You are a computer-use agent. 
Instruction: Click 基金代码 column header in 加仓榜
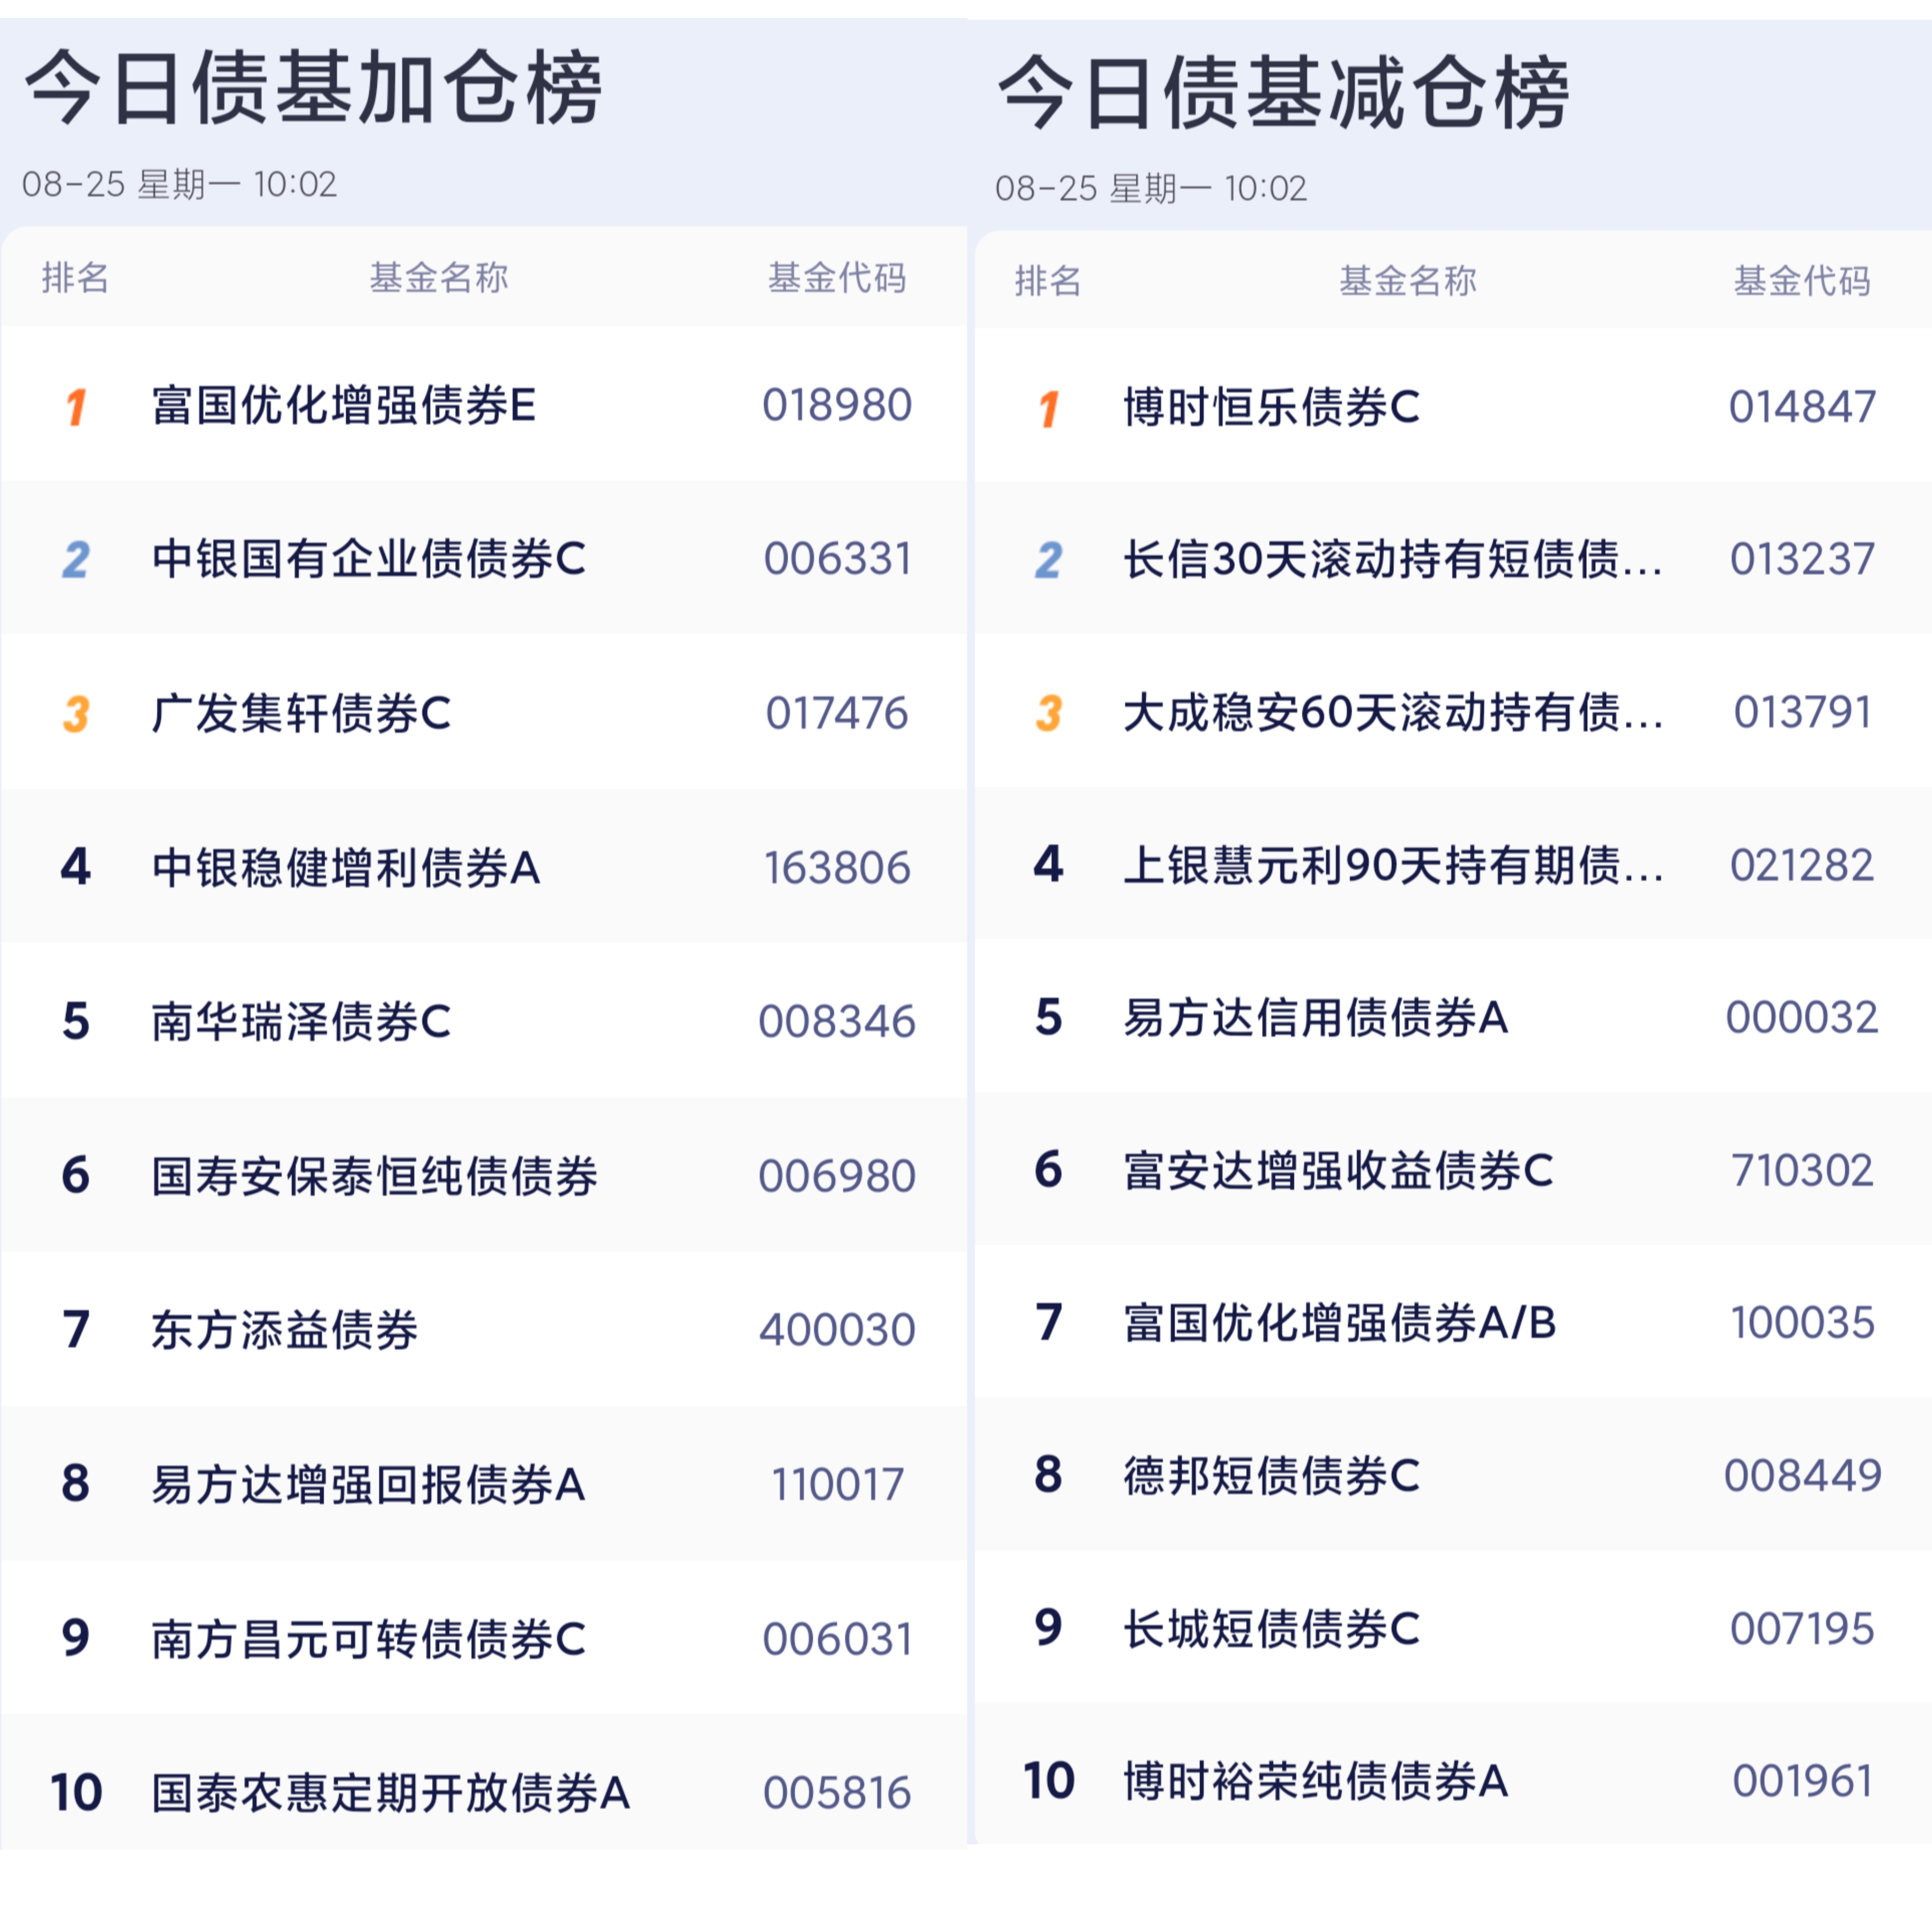(x=837, y=277)
